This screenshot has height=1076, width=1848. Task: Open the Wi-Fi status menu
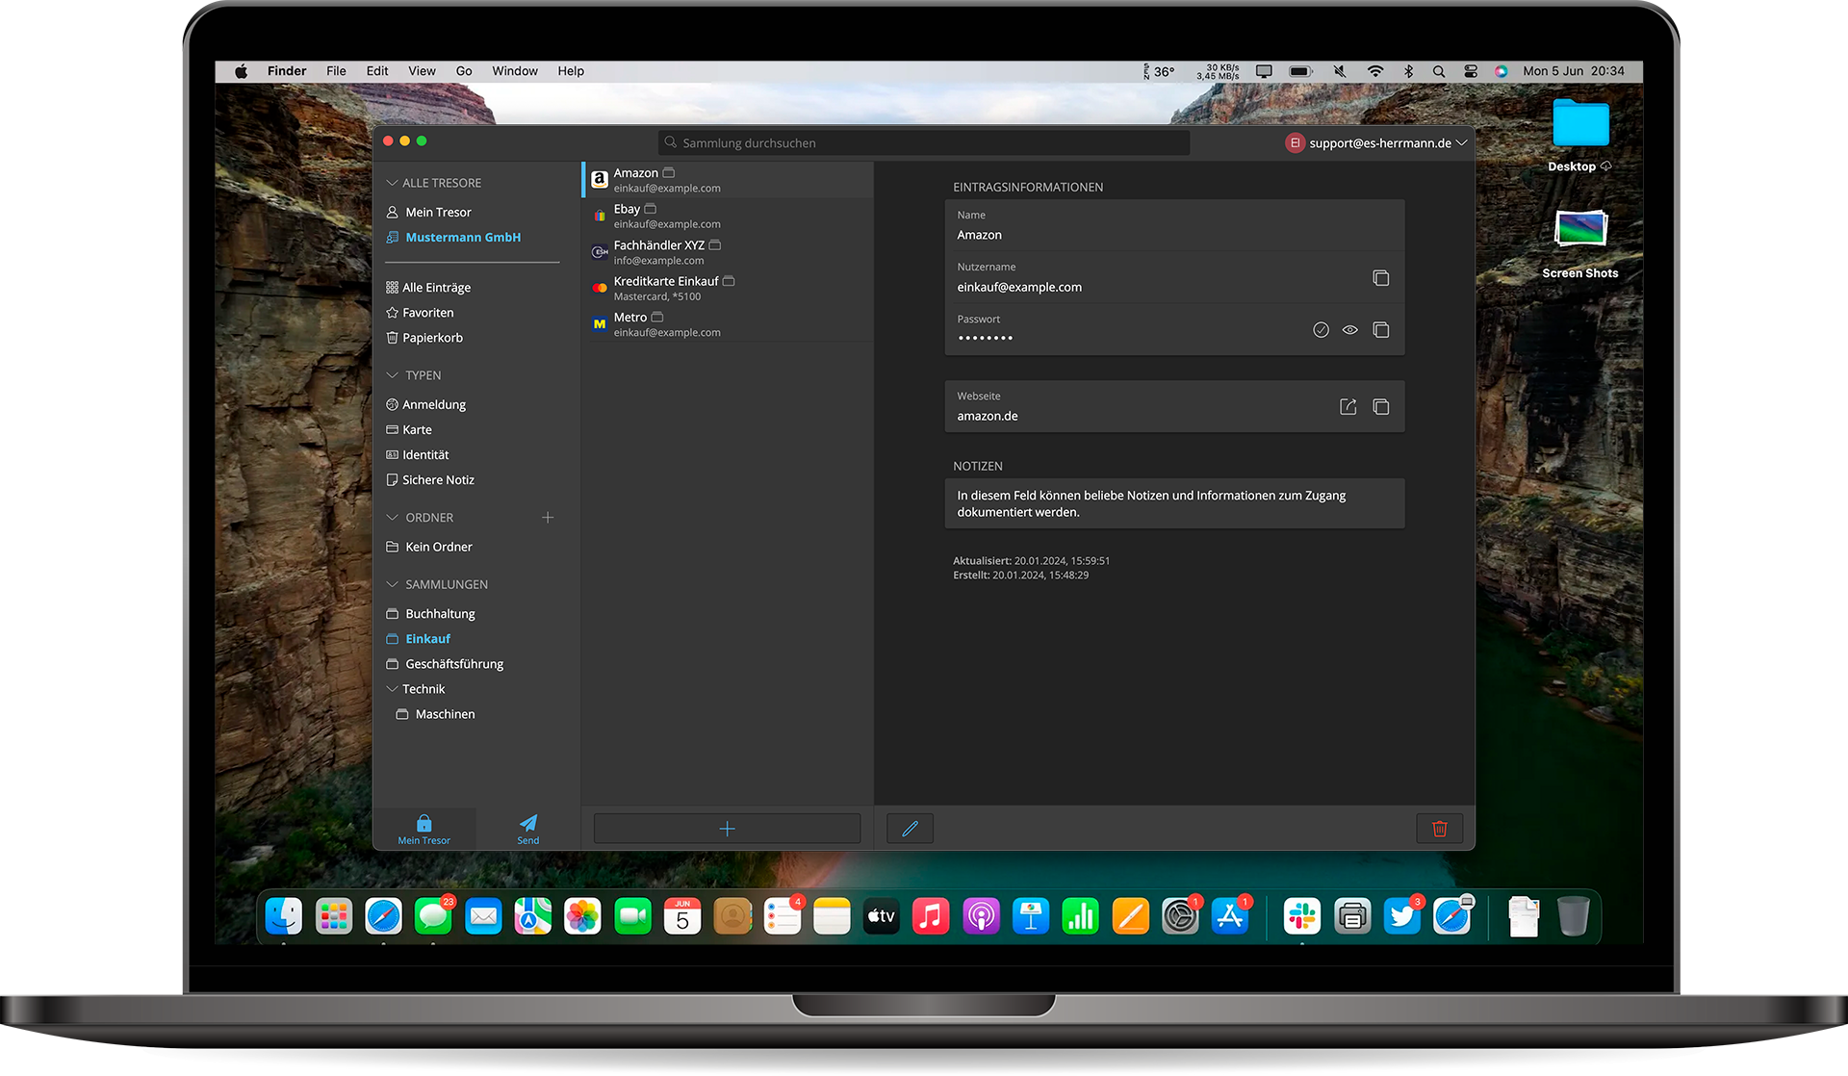(x=1375, y=71)
